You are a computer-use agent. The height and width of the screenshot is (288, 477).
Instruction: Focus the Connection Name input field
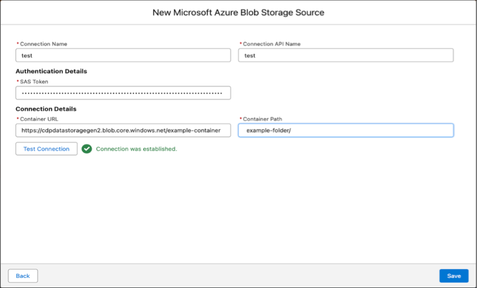123,55
